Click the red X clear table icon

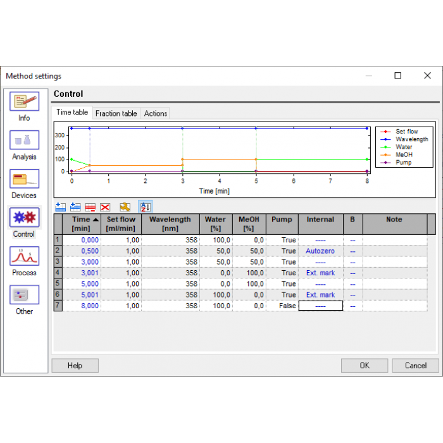tap(105, 207)
